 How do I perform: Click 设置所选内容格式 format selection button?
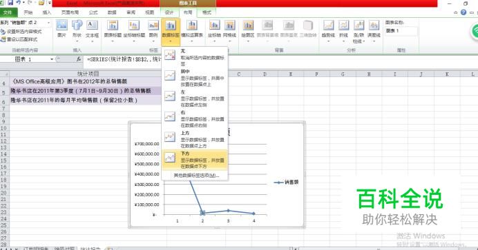[x=21, y=32]
